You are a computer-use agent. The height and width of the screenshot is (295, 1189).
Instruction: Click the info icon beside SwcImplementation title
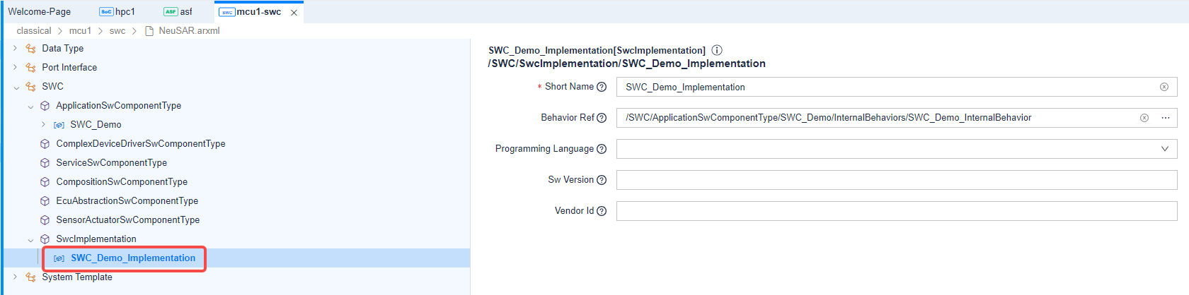(x=717, y=50)
